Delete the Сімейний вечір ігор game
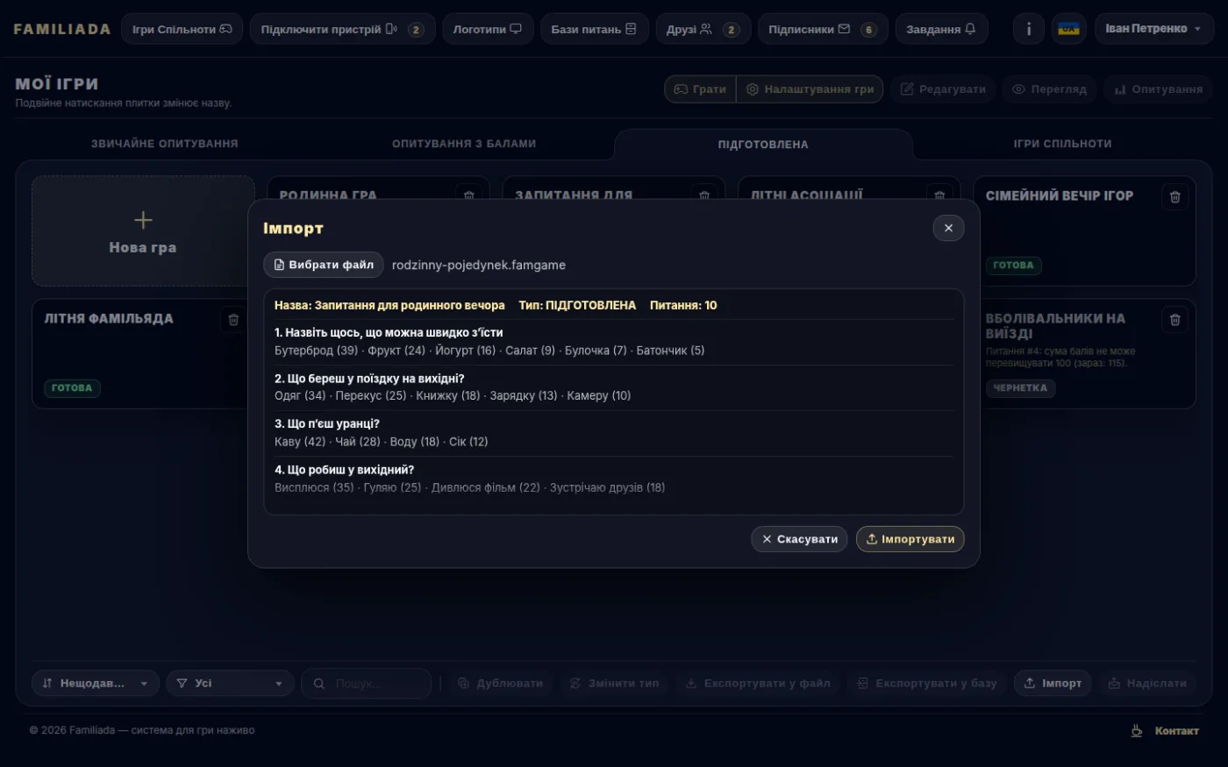 (x=1175, y=197)
